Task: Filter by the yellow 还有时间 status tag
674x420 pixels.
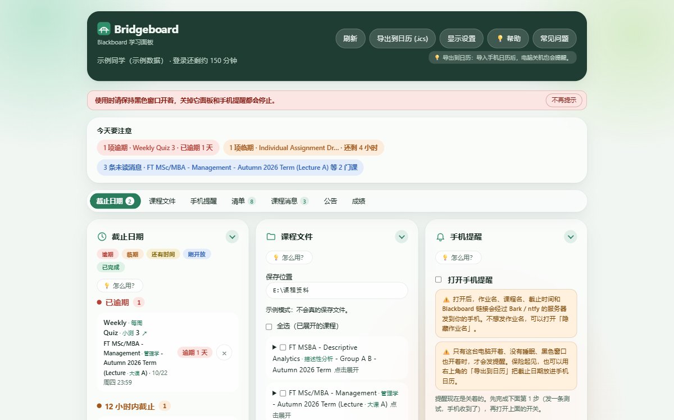Action: coord(163,254)
